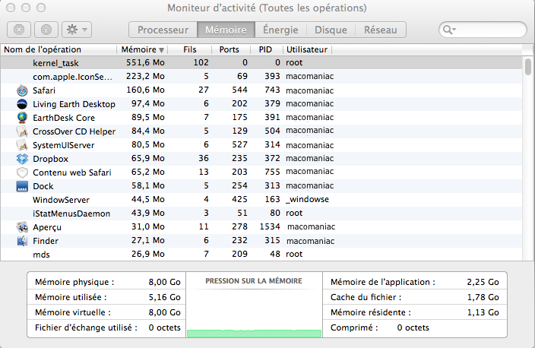Image resolution: width=535 pixels, height=348 pixels.
Task: Sort by Mémoire column header
Action: (142, 49)
